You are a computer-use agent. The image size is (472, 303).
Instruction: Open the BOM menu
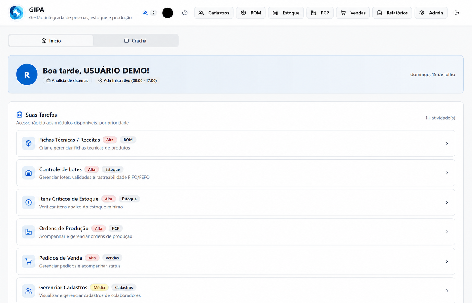(251, 13)
